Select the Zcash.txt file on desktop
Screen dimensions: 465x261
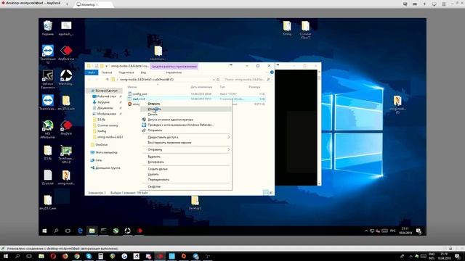pyautogui.click(x=48, y=177)
